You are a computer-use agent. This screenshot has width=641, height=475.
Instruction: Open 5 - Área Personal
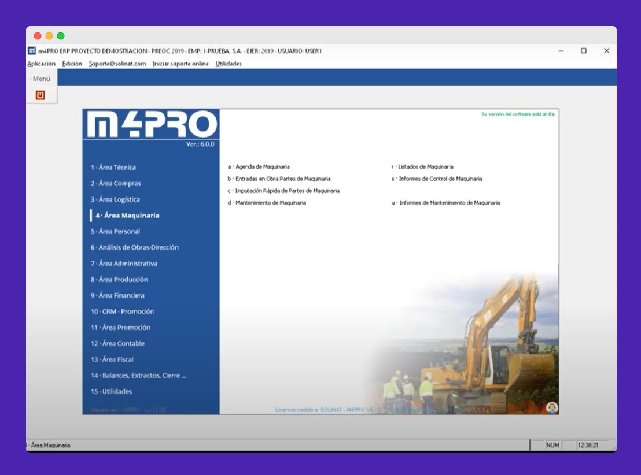point(115,231)
